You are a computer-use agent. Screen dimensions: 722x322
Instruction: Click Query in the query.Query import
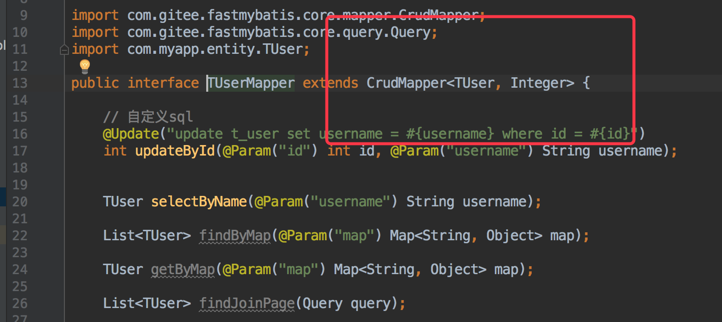tap(410, 32)
